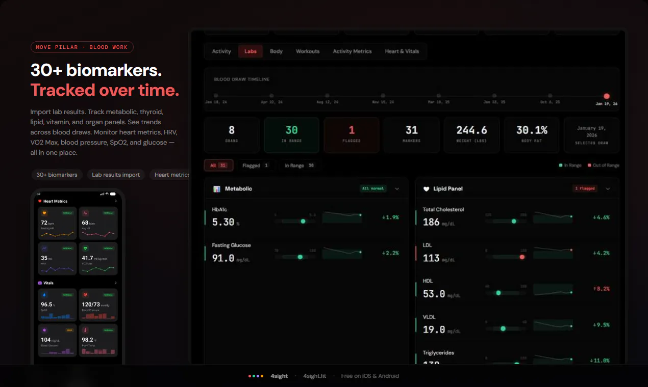This screenshot has height=387, width=648.
Task: Select Apr 22, 24 blood draw marker
Action: (271, 96)
